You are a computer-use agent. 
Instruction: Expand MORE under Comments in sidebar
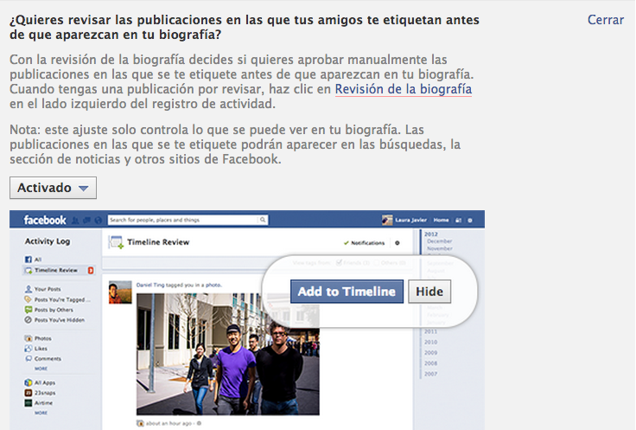tap(41, 368)
